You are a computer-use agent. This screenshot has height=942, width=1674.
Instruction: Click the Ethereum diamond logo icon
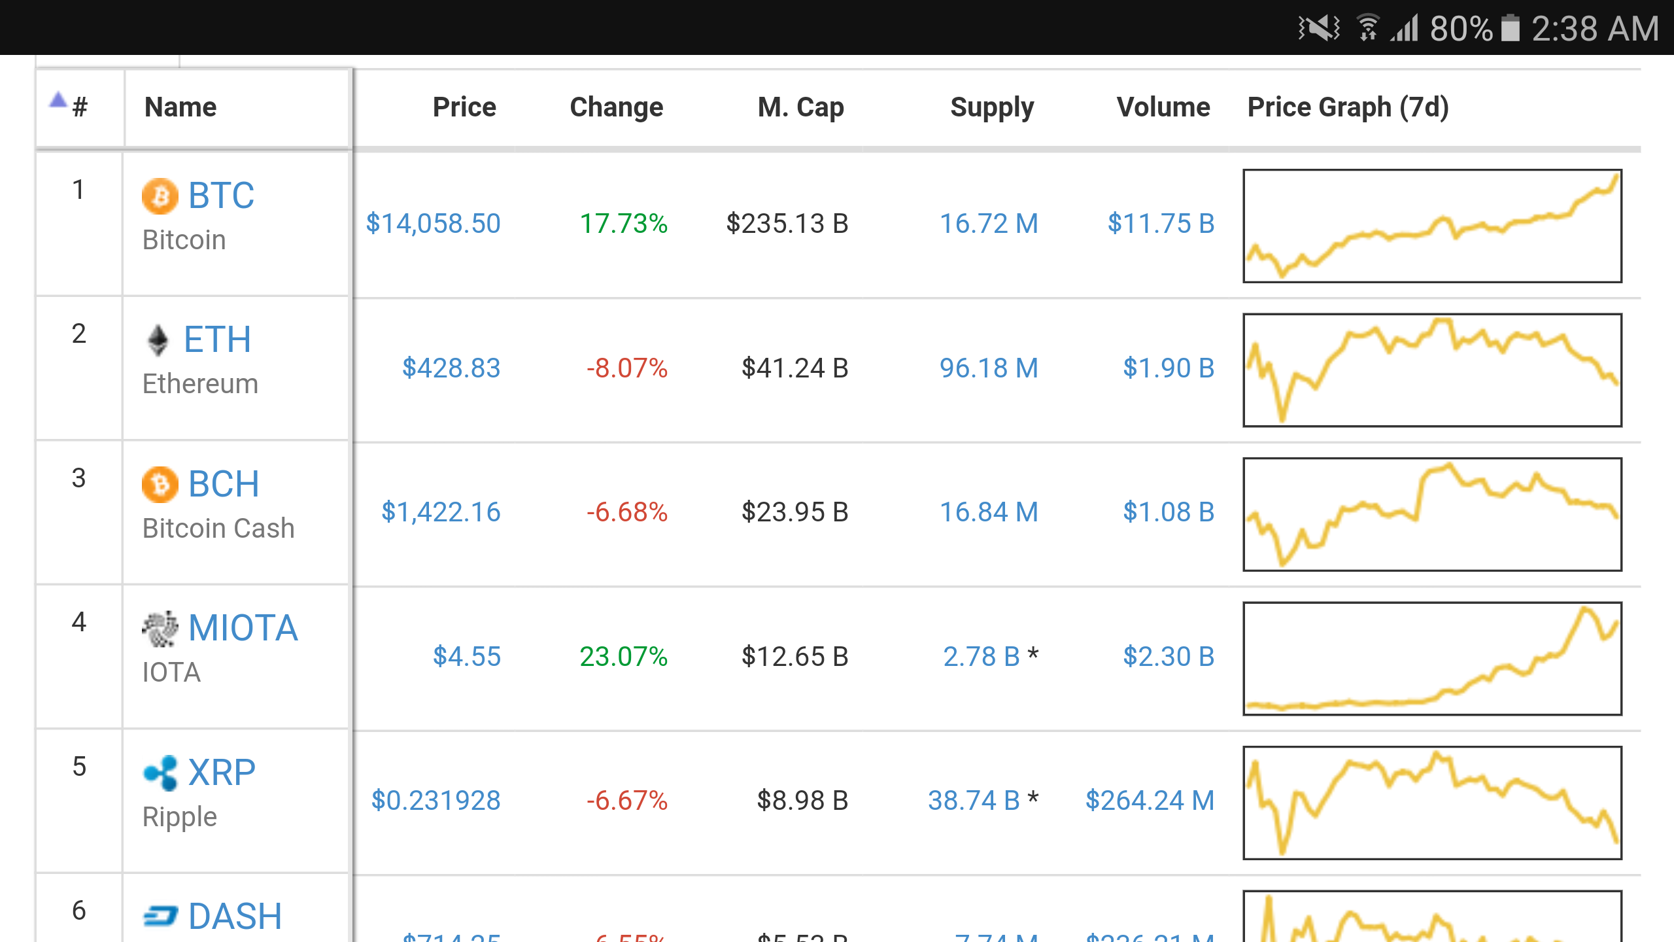pos(158,340)
